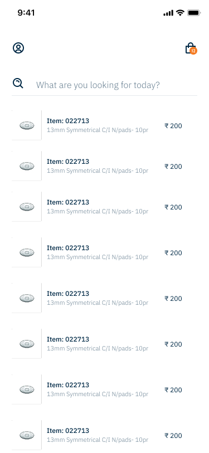Tap the first item's ₹ 200 price
209x453 pixels.
173,126
